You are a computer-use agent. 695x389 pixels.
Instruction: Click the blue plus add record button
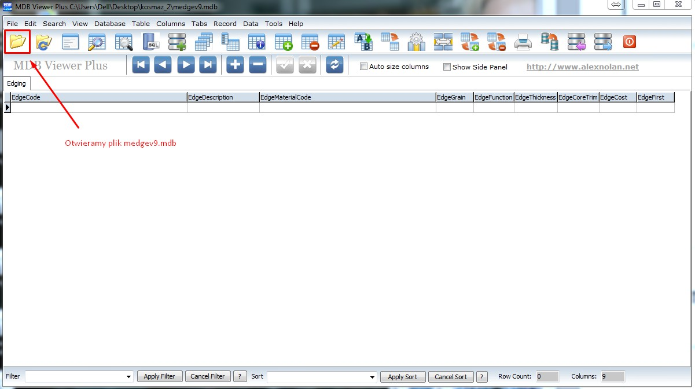pos(234,65)
